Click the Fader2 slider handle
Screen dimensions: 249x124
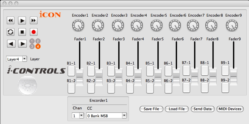point(99,77)
